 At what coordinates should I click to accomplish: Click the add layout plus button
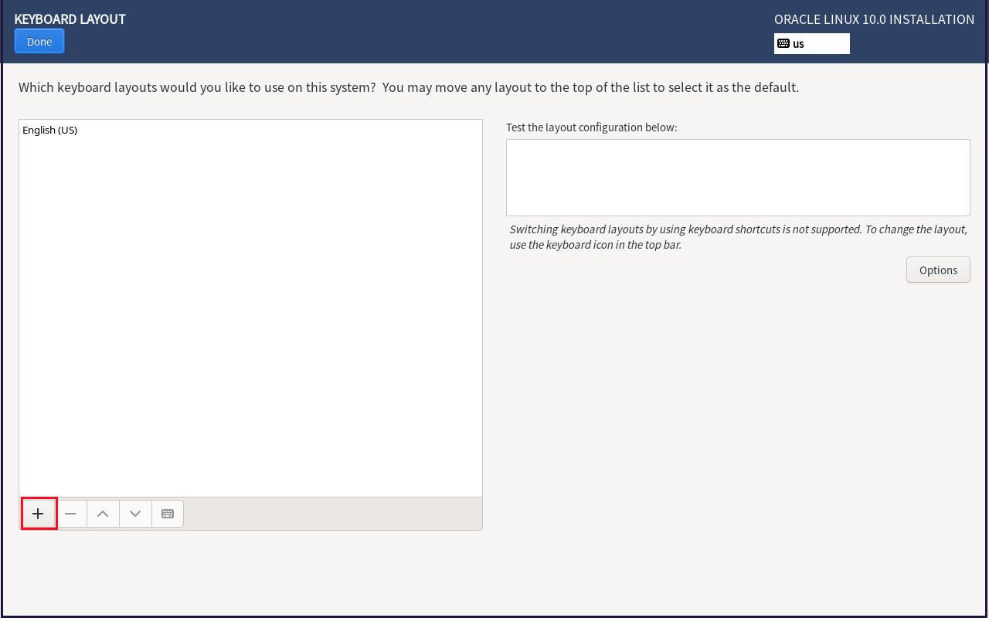pos(39,514)
